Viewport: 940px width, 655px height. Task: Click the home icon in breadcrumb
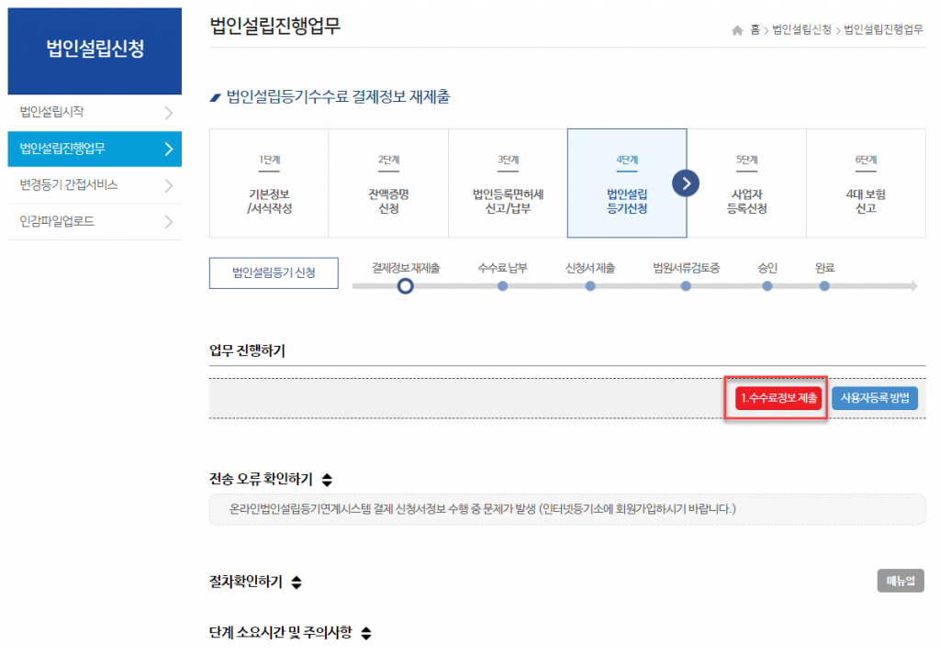(x=737, y=30)
